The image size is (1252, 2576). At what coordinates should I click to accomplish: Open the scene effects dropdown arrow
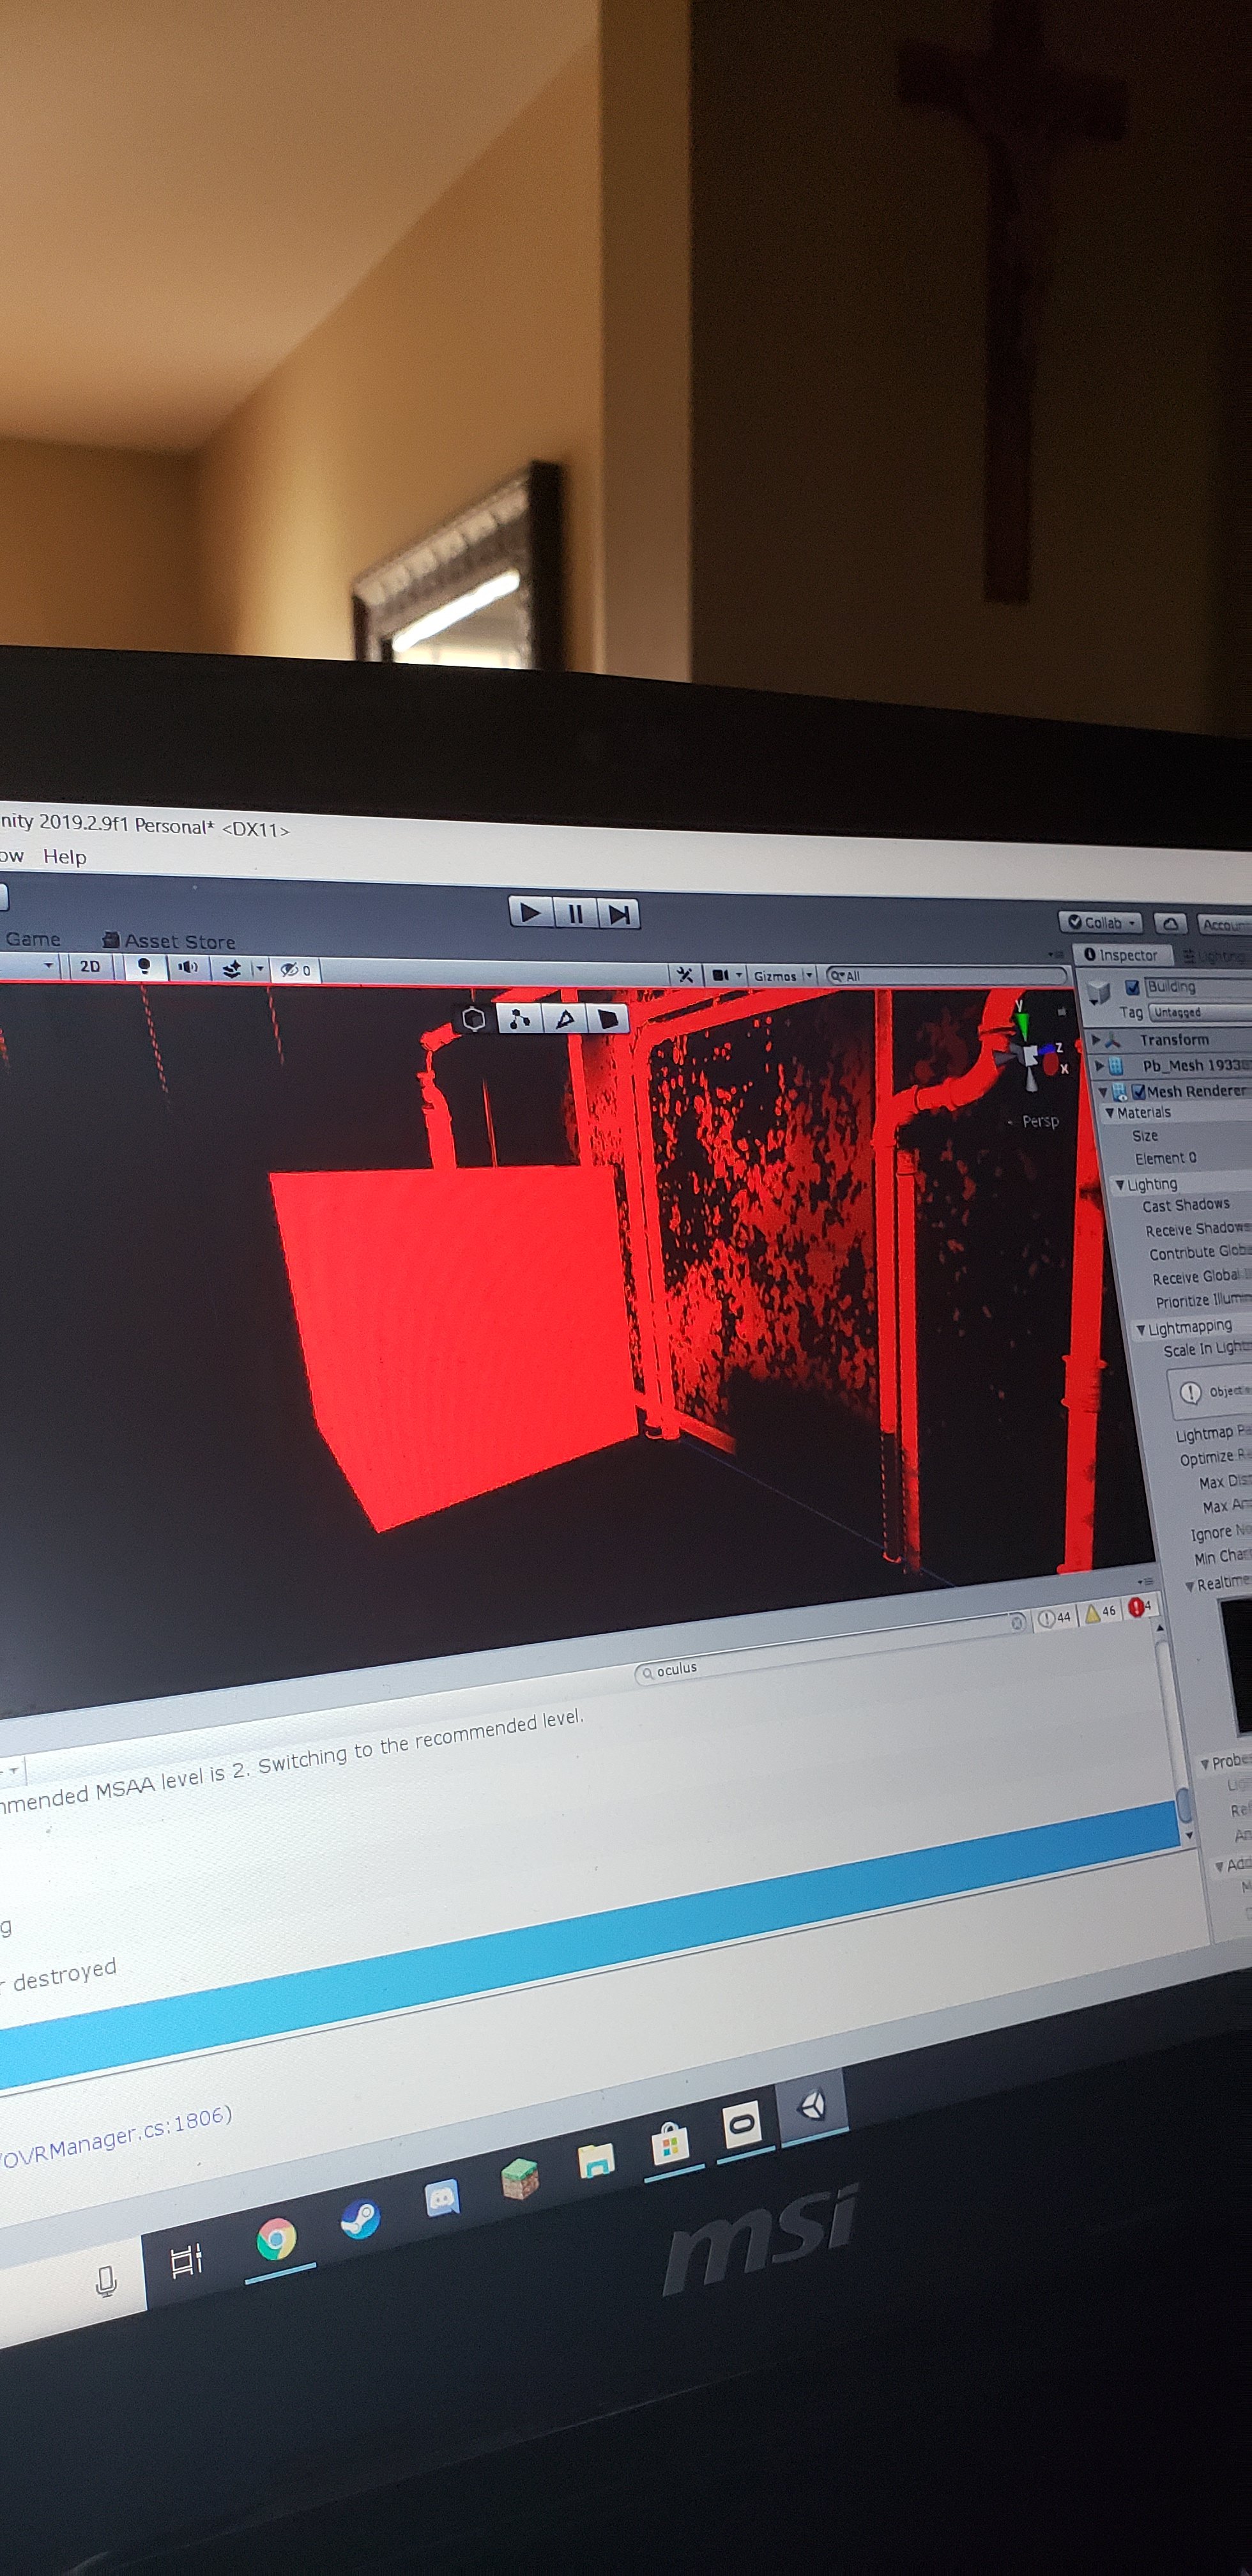(x=259, y=969)
